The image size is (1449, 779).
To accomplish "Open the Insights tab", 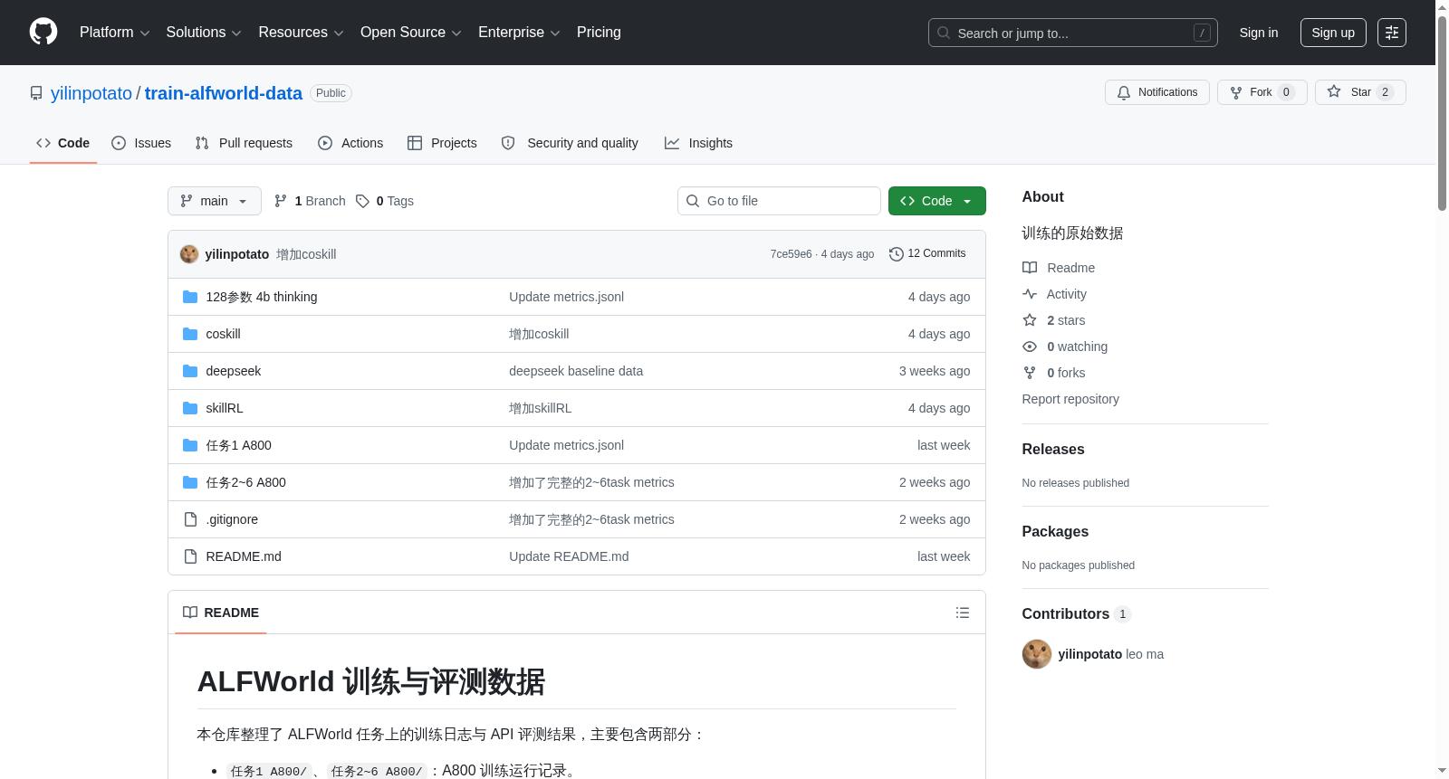I will (x=698, y=143).
